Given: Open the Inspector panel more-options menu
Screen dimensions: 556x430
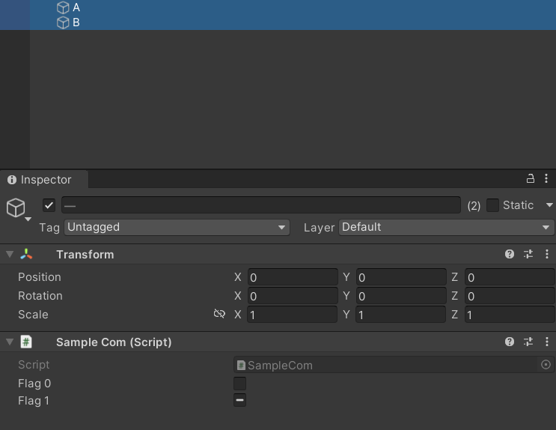Looking at the screenshot, I should (x=546, y=179).
